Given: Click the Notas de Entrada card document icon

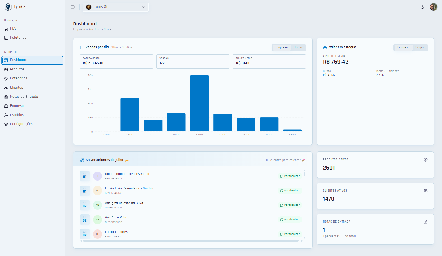Looking at the screenshot, I should [x=426, y=222].
